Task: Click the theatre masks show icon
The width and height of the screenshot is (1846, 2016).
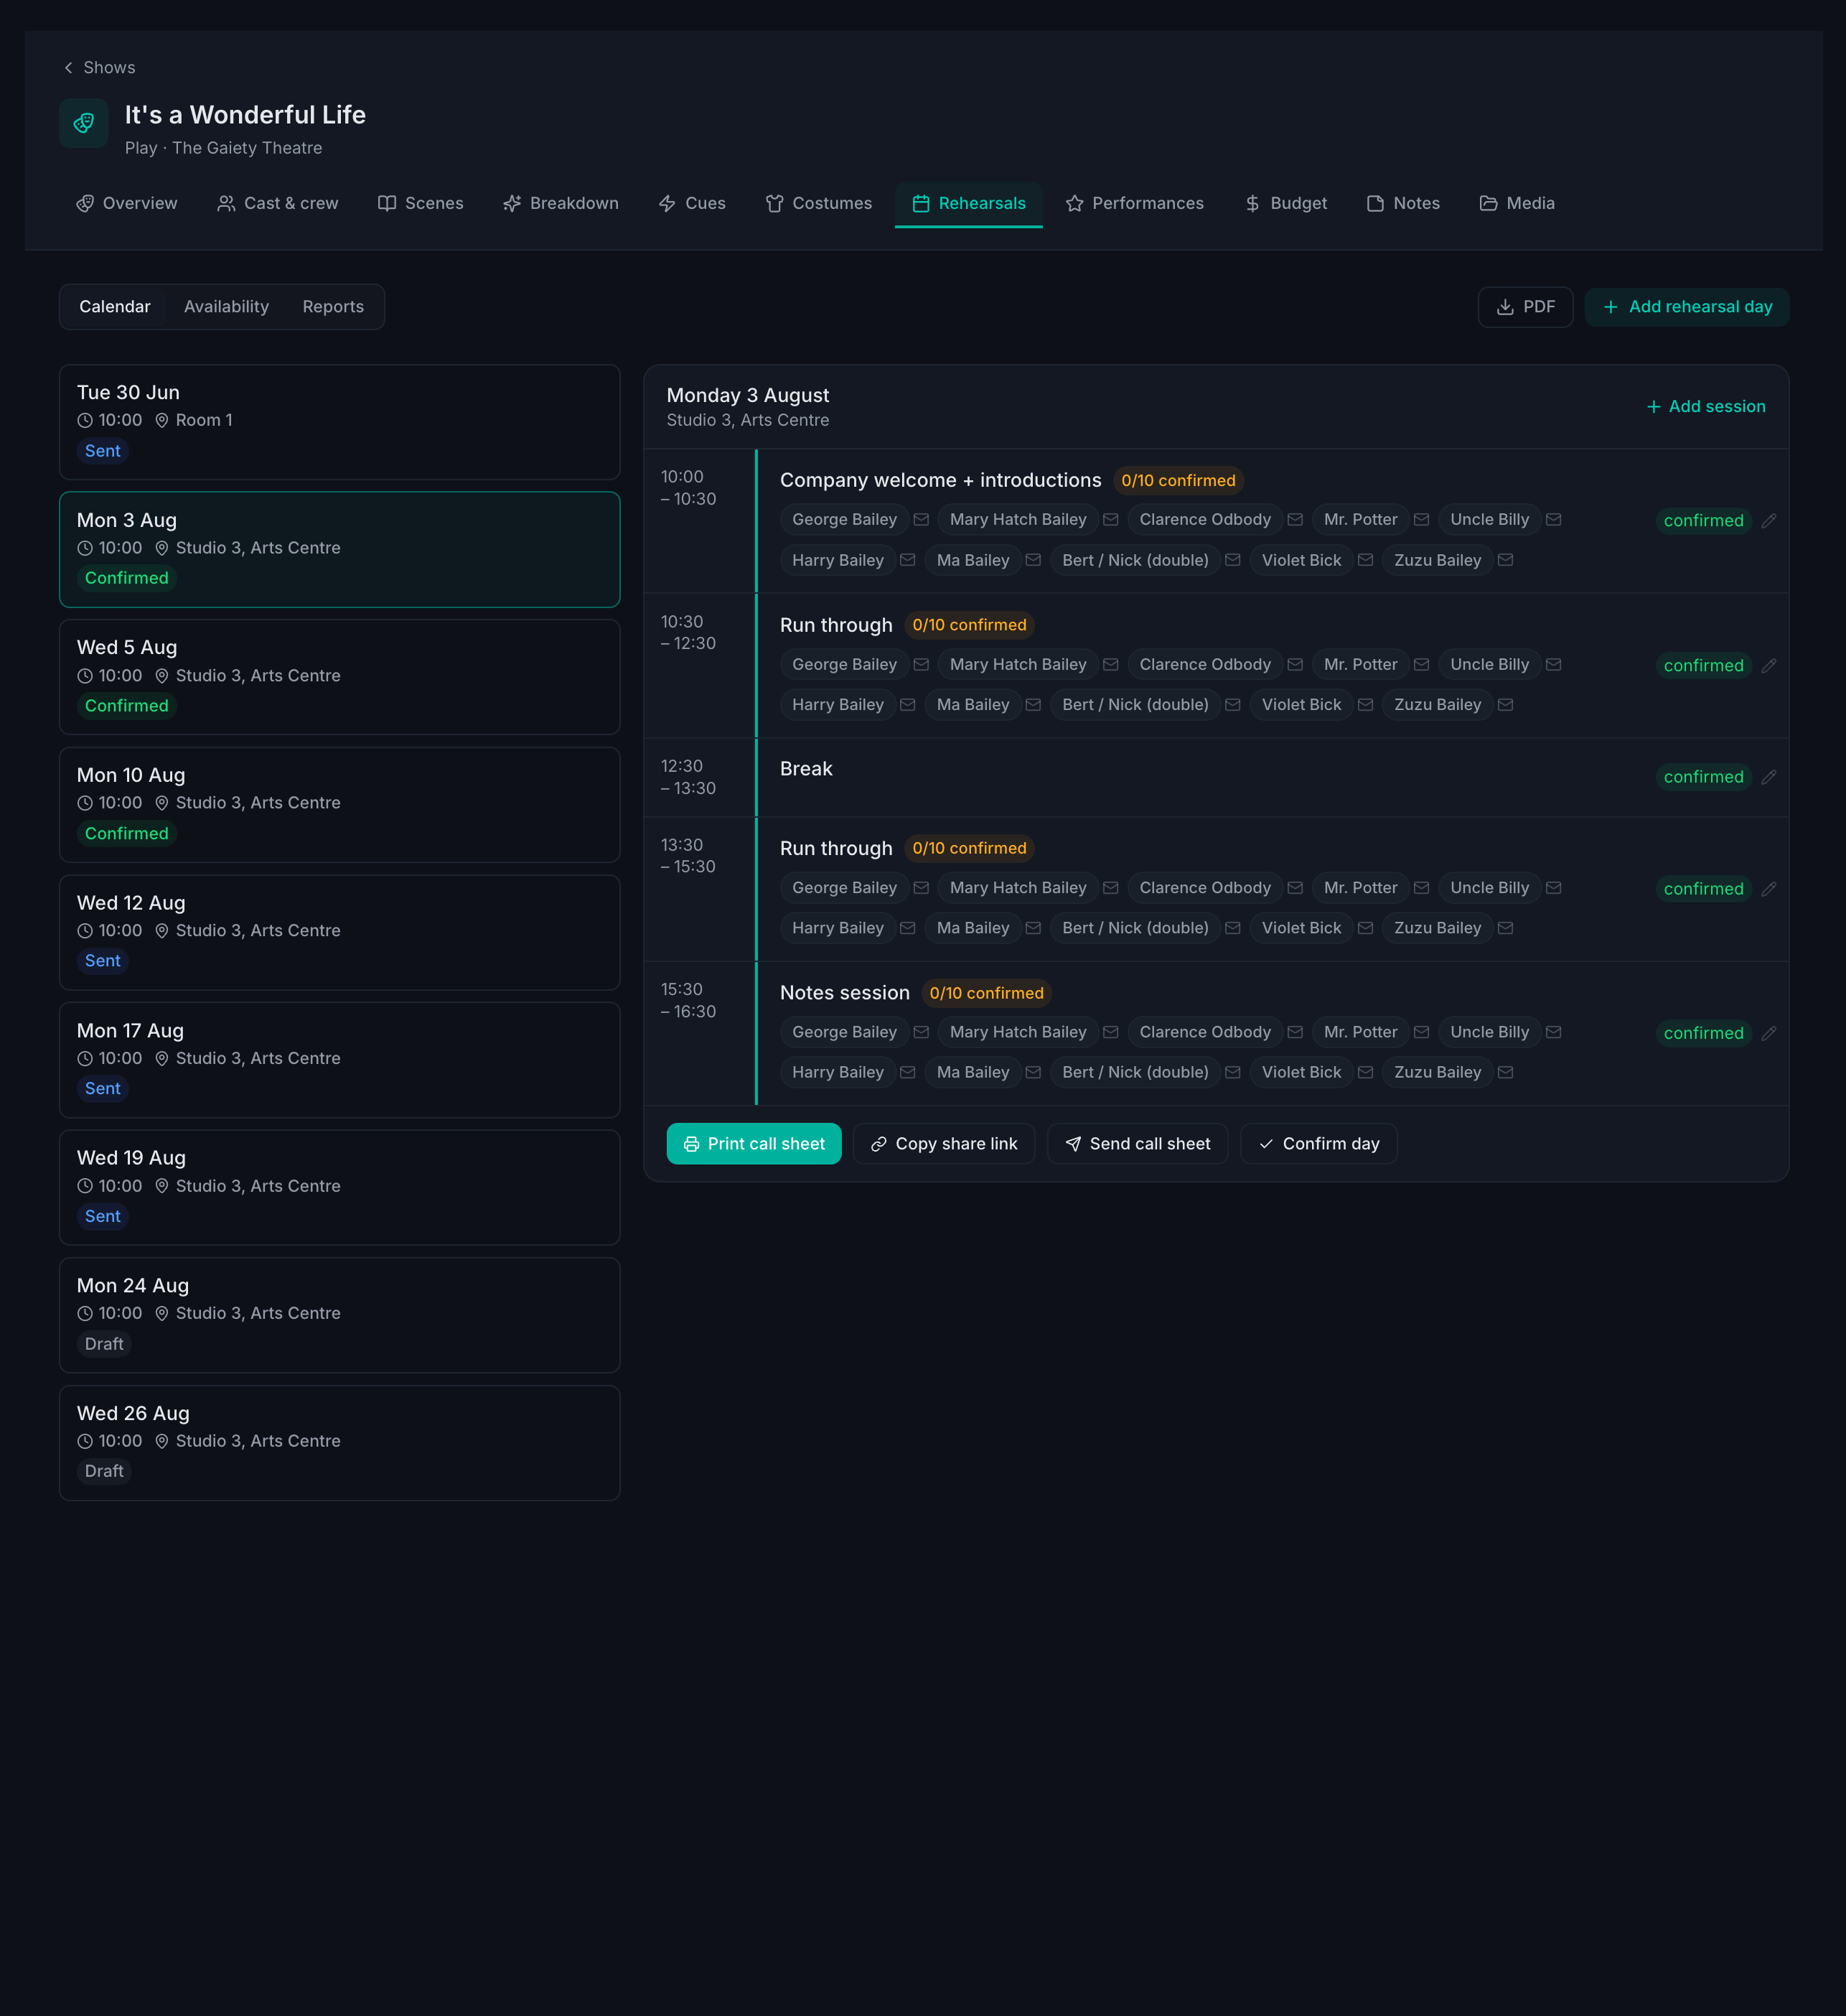Action: tap(84, 123)
